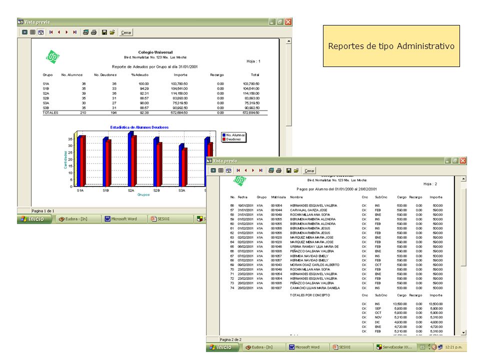480x360 pixels.
Task: Go to first page in Adeudos preview
Action: point(51,32)
